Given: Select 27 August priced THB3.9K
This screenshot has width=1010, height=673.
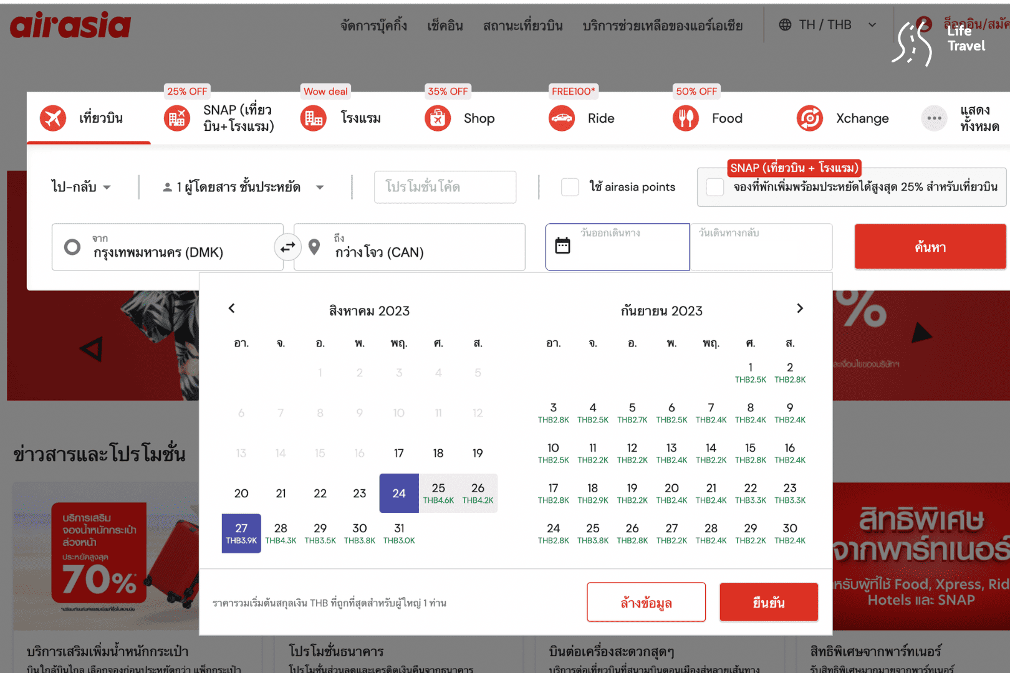Looking at the screenshot, I should (x=241, y=533).
